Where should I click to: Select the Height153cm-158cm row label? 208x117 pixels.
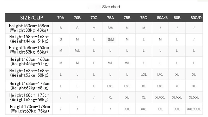coord(29,28)
